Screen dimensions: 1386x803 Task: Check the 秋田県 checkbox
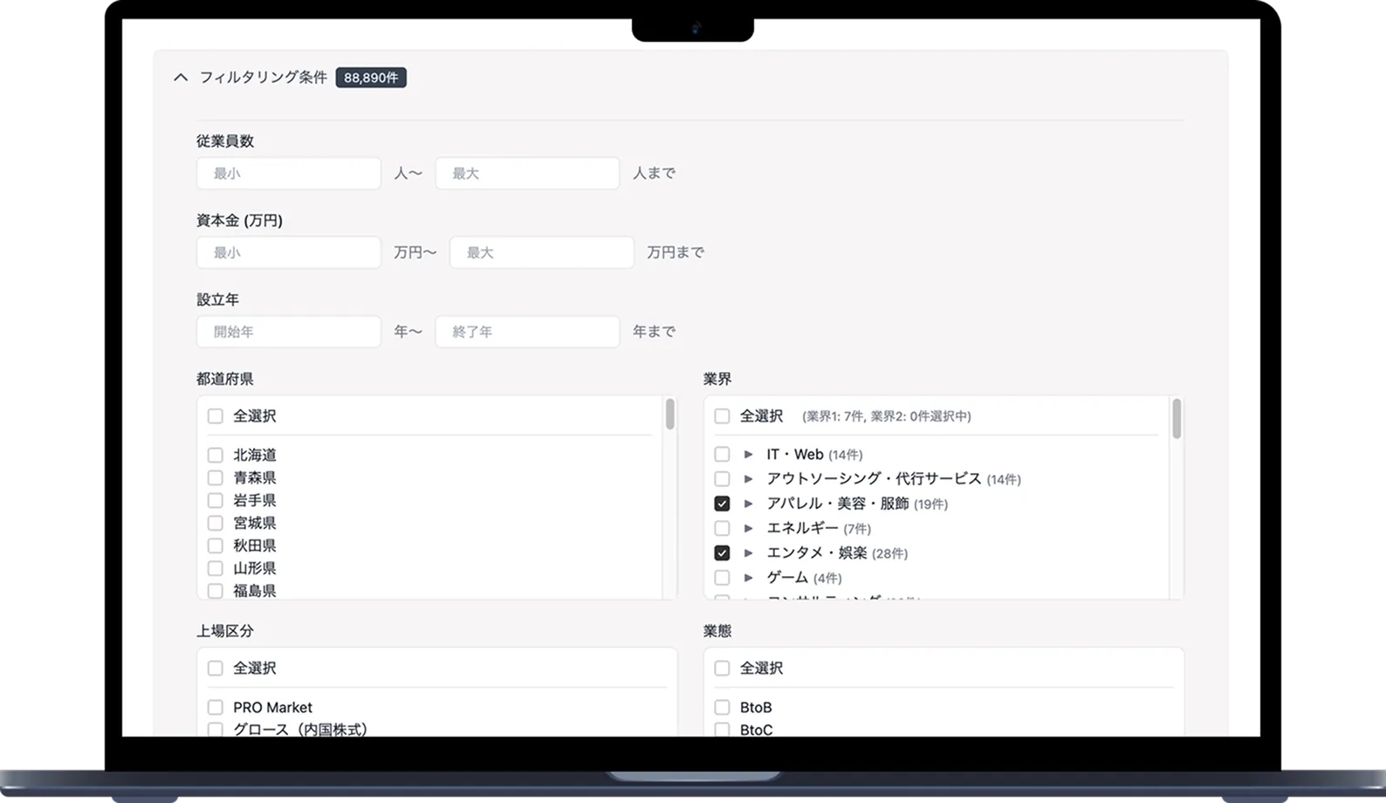tap(216, 546)
